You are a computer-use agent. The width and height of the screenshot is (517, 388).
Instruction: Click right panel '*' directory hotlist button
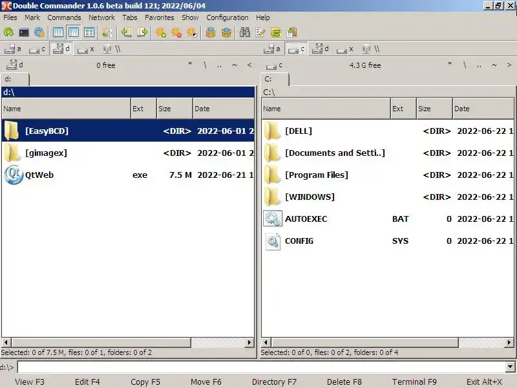coord(450,64)
